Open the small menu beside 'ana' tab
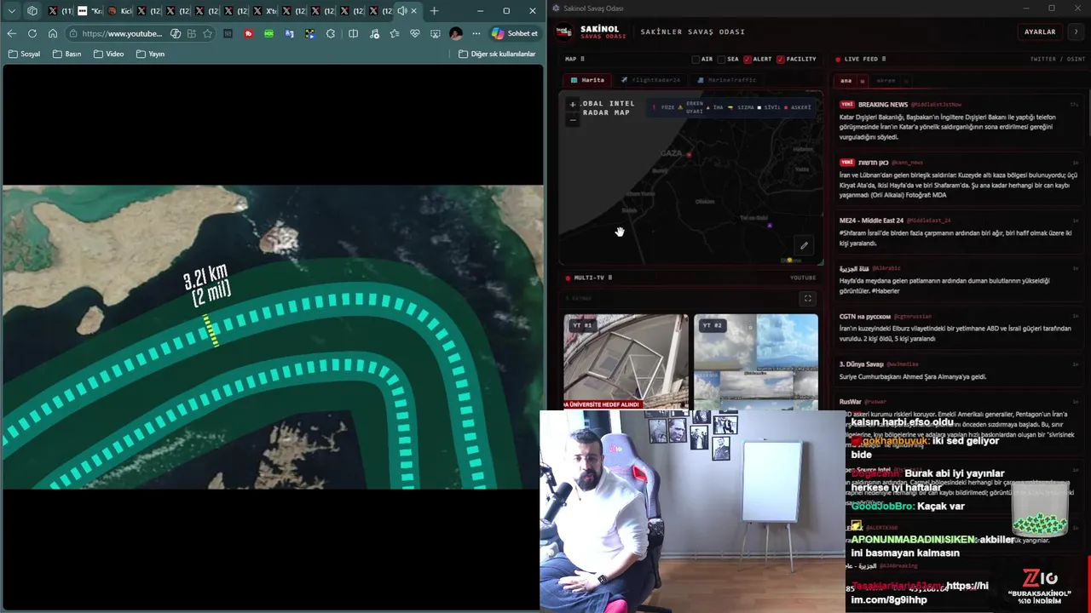This screenshot has height=613, width=1091. 863,81
